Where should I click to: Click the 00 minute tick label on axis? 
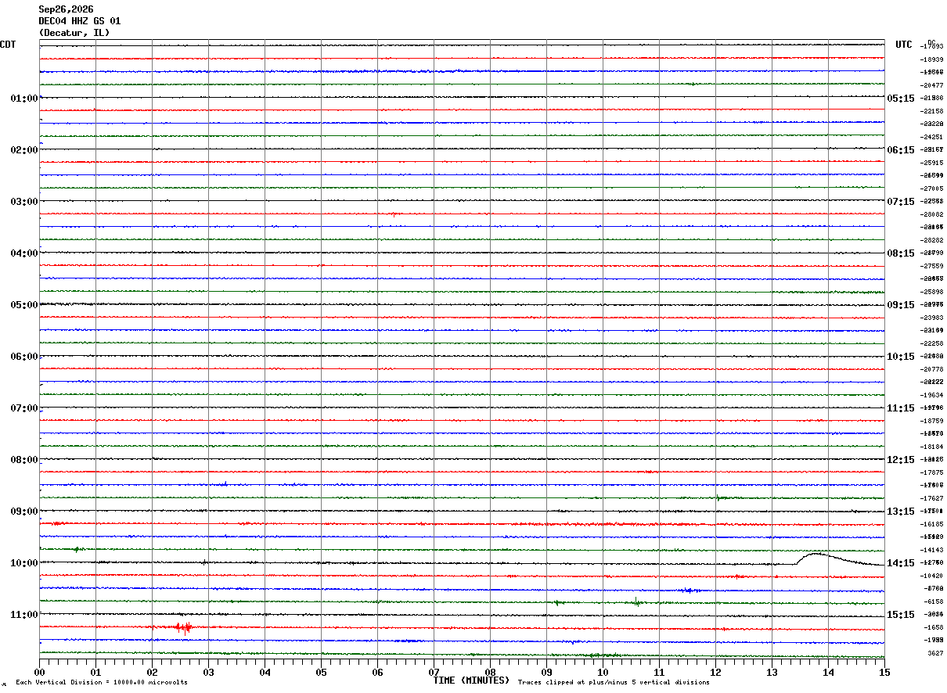pyautogui.click(x=39, y=672)
